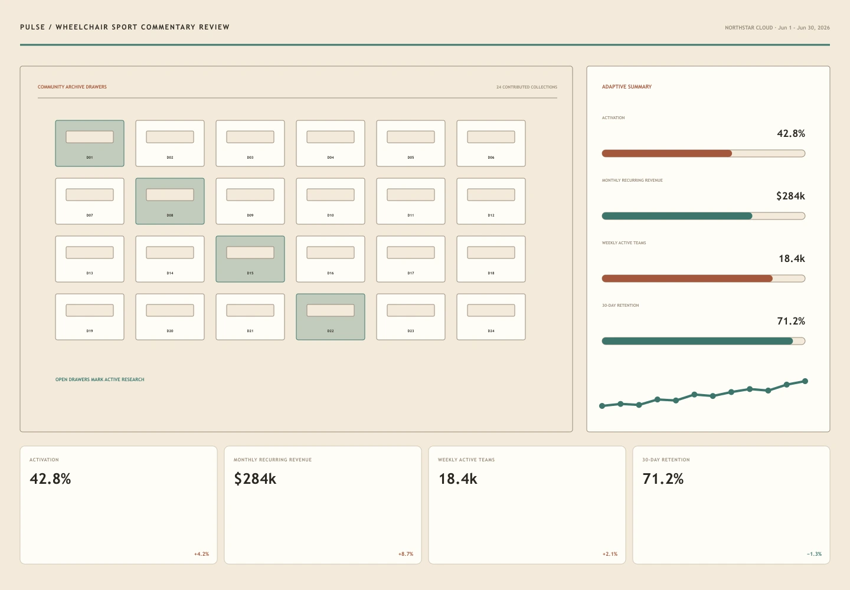Open the Activation 42.8% metric card
The image size is (850, 590).
[119, 505]
